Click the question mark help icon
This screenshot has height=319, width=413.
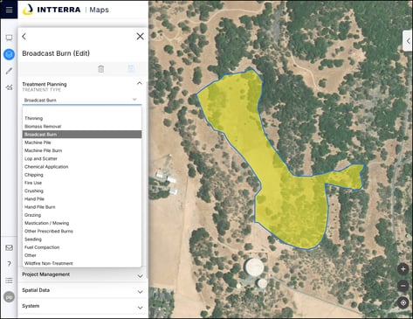pos(9,264)
